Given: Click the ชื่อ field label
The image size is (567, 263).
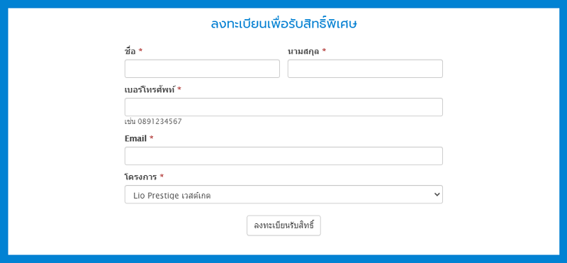Looking at the screenshot, I should [x=130, y=51].
